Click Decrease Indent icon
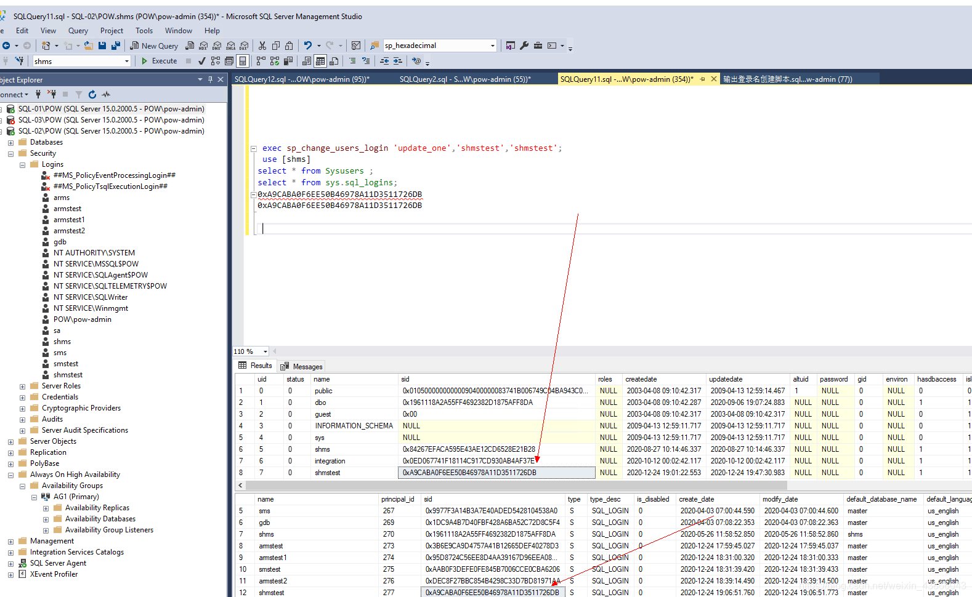The image size is (972, 597). point(384,61)
